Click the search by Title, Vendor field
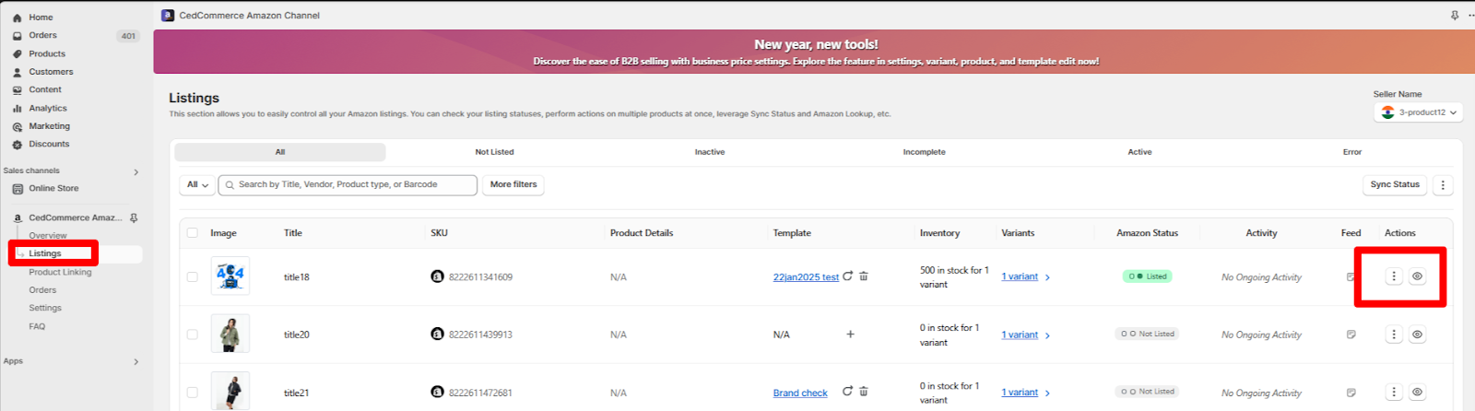This screenshot has width=1475, height=411. pos(348,185)
